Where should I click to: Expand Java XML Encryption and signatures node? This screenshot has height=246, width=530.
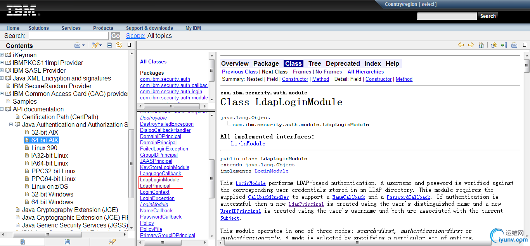click(2, 78)
